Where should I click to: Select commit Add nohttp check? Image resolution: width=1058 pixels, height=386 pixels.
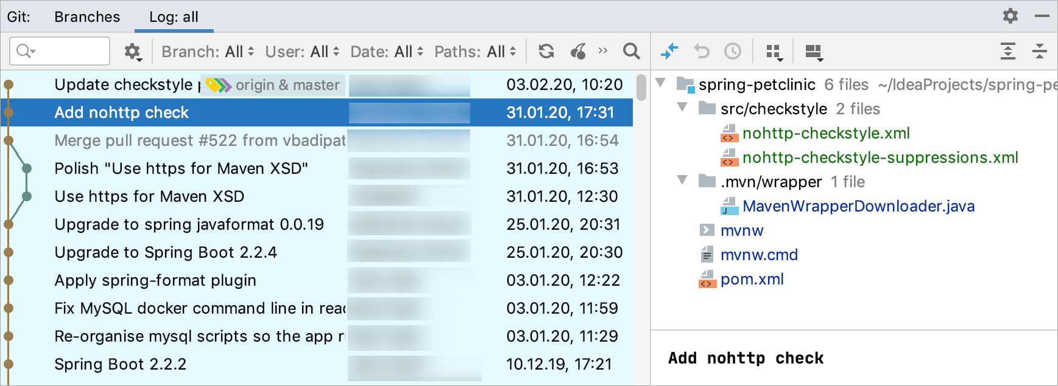[317, 112]
